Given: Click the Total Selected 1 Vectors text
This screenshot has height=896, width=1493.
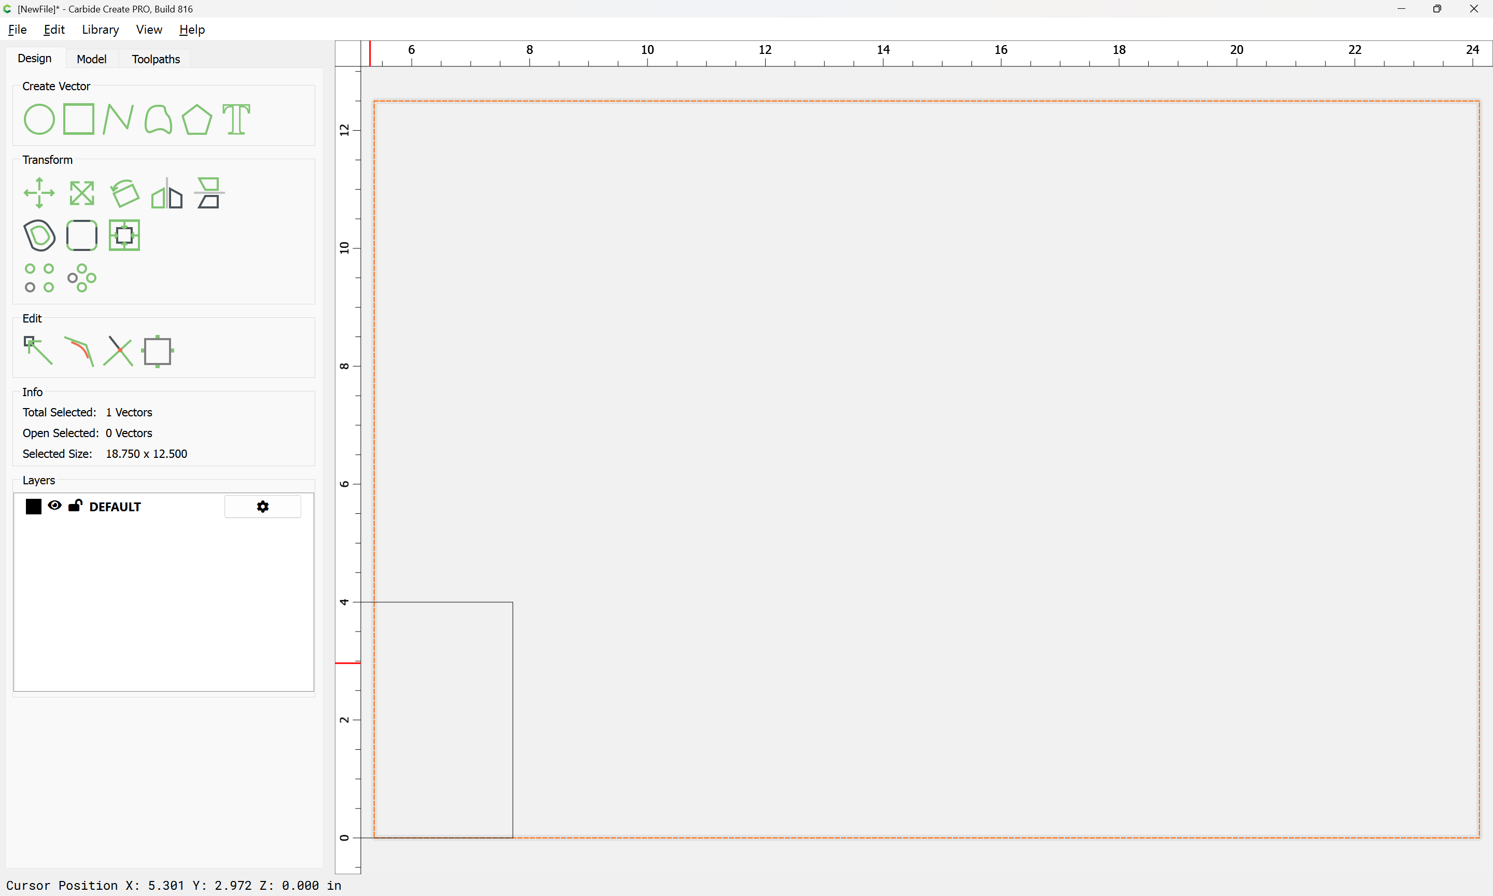Looking at the screenshot, I should pos(88,412).
